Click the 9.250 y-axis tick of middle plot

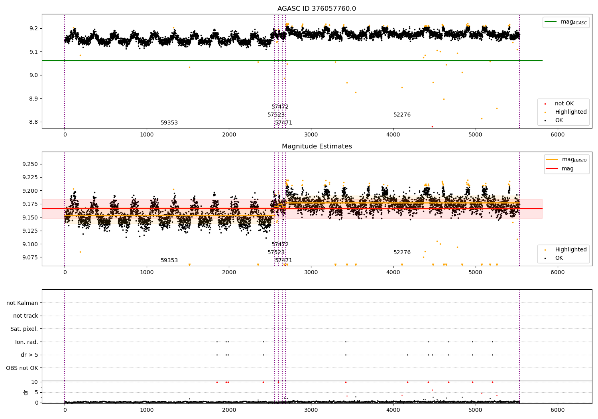(30, 164)
